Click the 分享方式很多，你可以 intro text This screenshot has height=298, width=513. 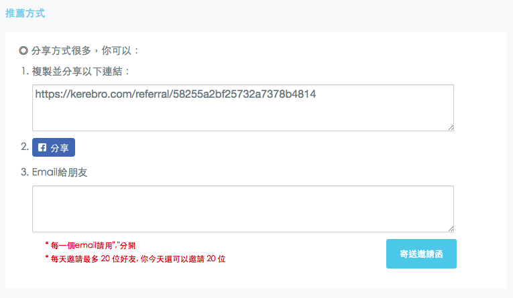click(85, 50)
